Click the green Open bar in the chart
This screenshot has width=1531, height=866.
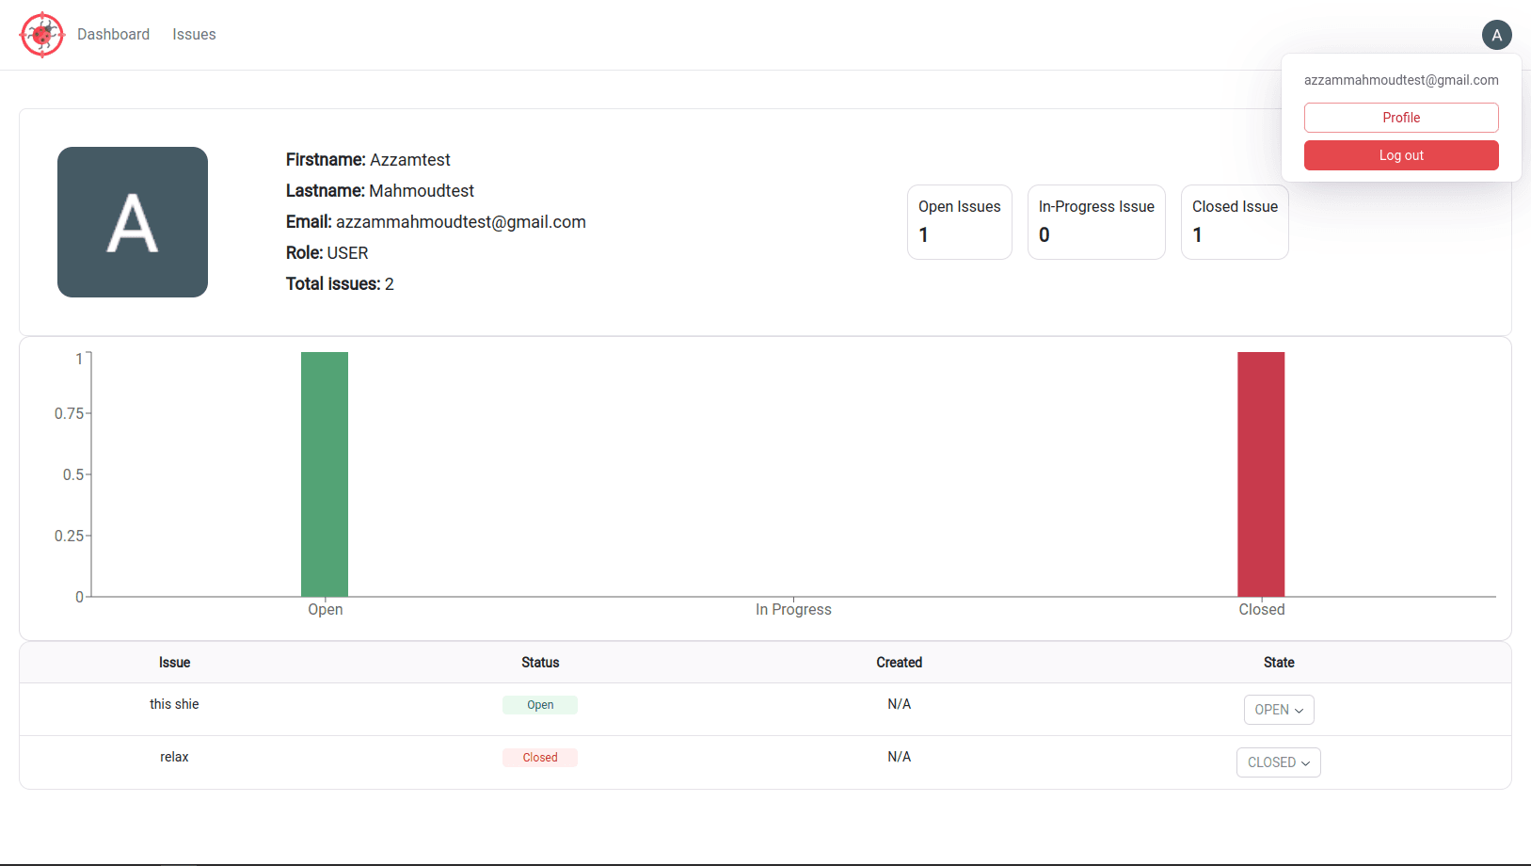[324, 471]
